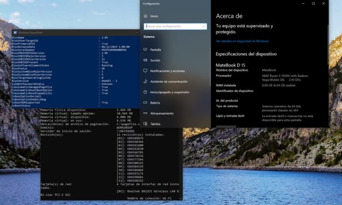The height and width of the screenshot is (205, 342).
Task: Click CsAdminPasswordStatus row in PowerShell
Action: [62, 84]
